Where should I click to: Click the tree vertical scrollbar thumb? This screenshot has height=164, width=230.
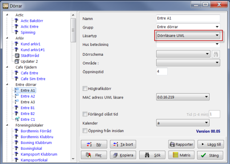point(73,30)
